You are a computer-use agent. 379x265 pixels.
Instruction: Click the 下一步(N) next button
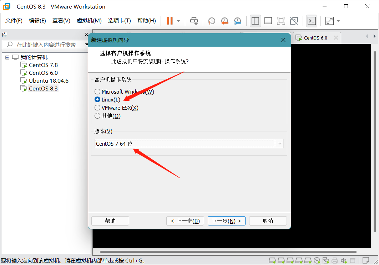coord(227,221)
